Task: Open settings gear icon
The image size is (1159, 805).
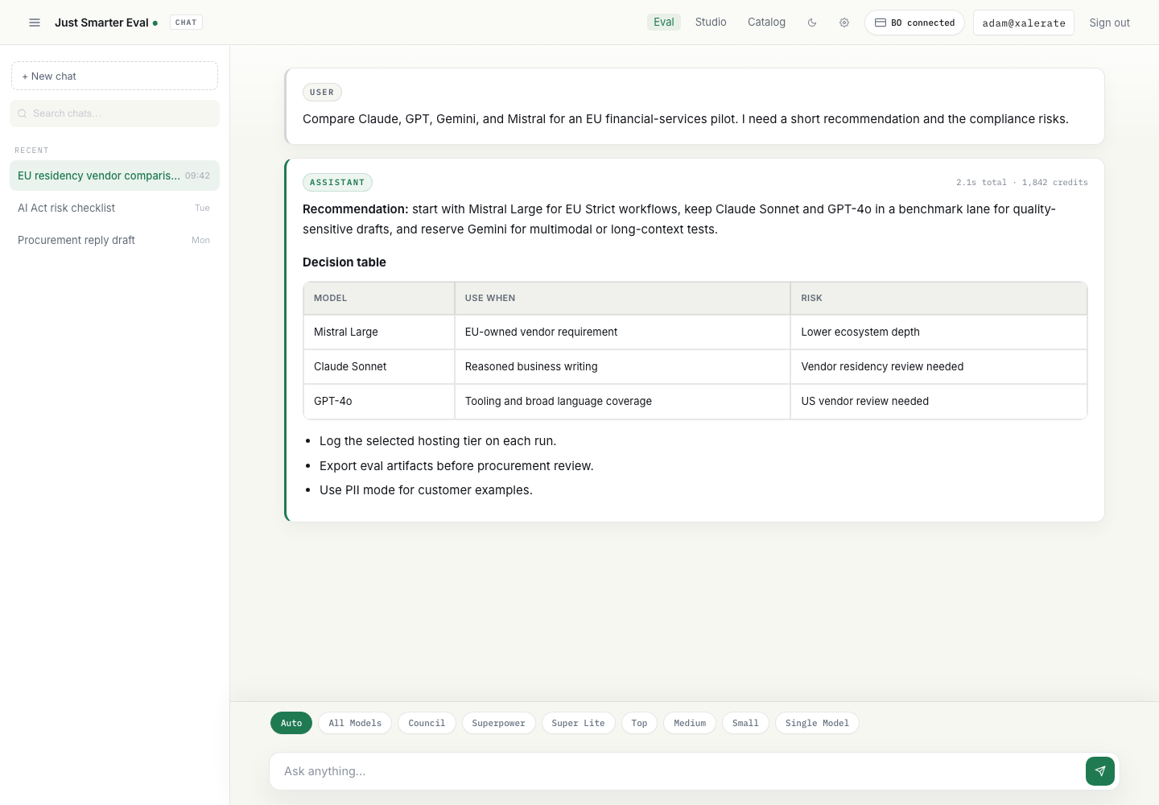Action: pyautogui.click(x=844, y=23)
